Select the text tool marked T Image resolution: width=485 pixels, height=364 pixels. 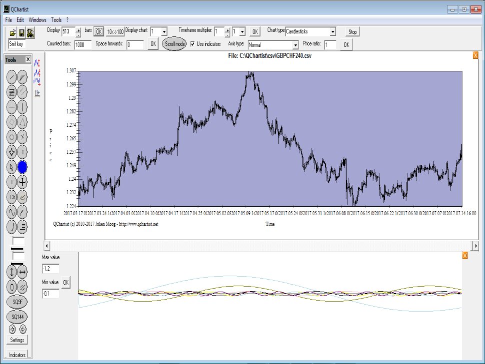pos(23,152)
